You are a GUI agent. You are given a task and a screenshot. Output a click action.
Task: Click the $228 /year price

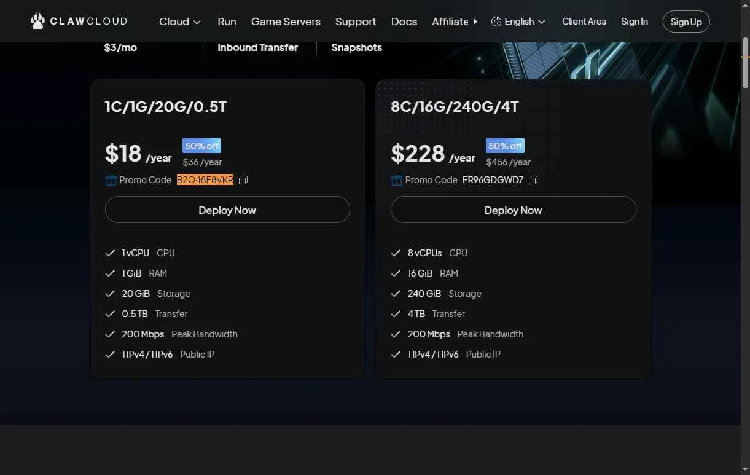(433, 154)
